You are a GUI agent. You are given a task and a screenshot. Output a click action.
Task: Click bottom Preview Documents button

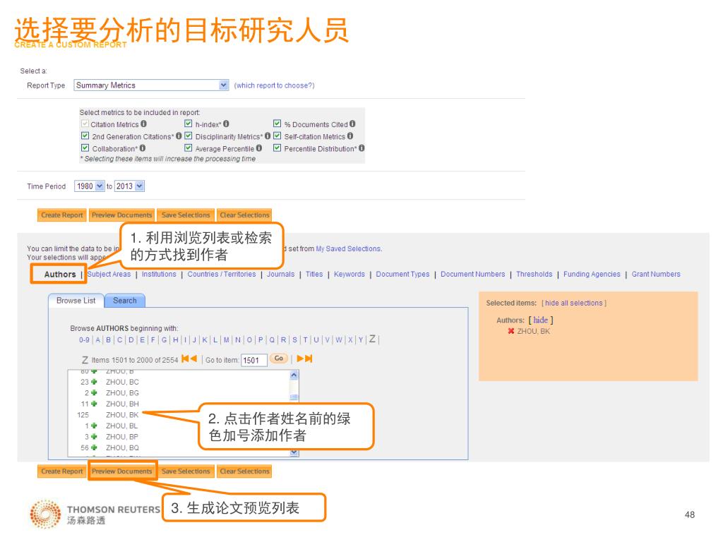(121, 471)
